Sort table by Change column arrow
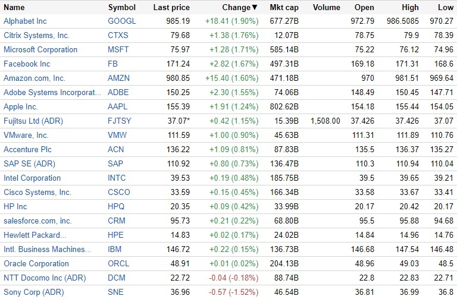 (255, 8)
